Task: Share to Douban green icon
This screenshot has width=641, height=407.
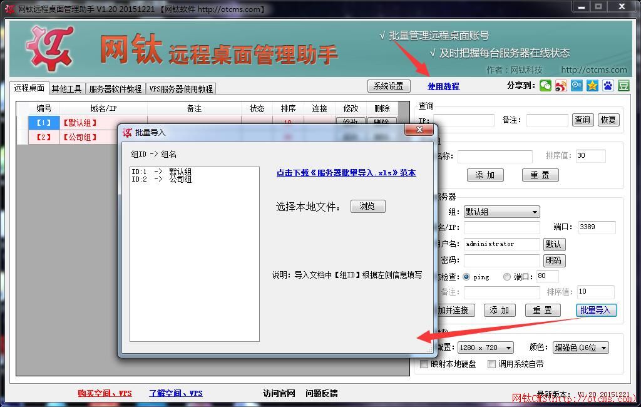Action: pos(623,85)
